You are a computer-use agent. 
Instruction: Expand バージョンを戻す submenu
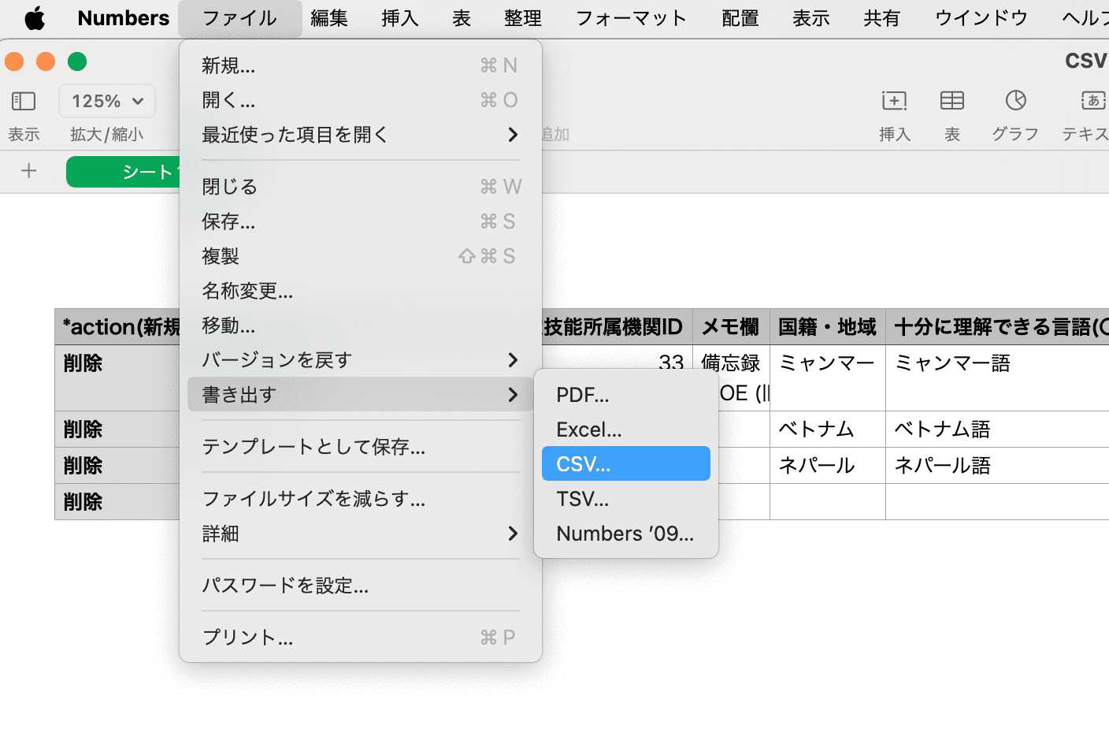click(x=360, y=360)
